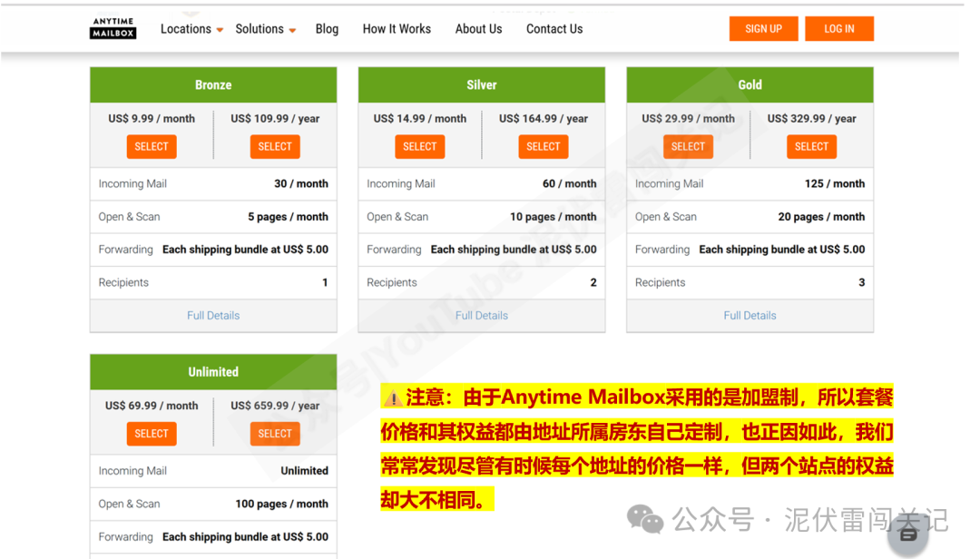980x559 pixels.
Task: Click the Bronze Incoming Mail value 30 / month
Action: point(301,184)
